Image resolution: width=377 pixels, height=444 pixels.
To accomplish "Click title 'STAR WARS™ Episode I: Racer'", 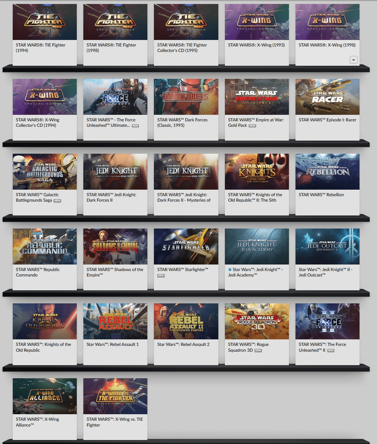I will (328, 120).
